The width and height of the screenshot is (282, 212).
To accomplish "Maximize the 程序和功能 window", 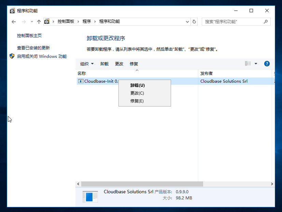I will pyautogui.click(x=251, y=11).
